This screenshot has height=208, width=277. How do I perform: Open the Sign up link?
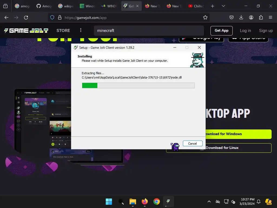tap(266, 31)
